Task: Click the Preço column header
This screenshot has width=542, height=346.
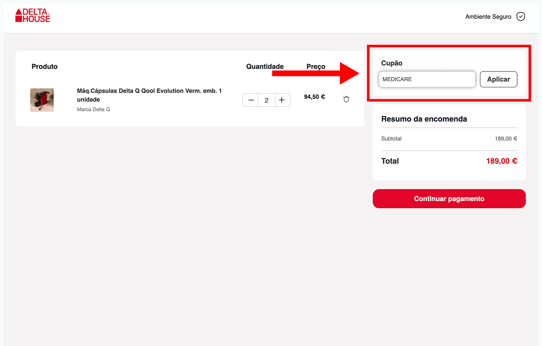Action: click(316, 67)
